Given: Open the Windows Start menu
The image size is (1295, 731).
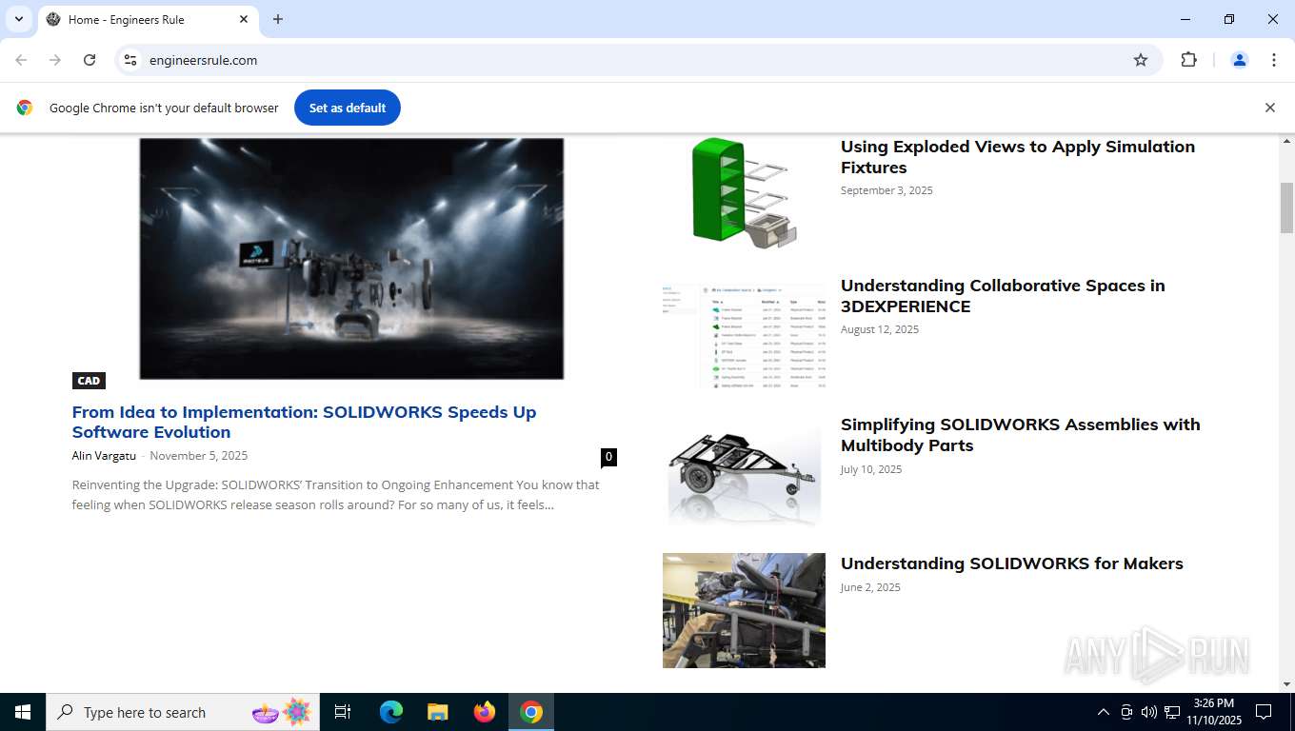Looking at the screenshot, I should tap(23, 712).
